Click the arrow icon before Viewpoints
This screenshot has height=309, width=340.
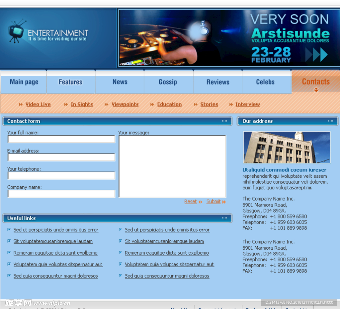pos(107,104)
